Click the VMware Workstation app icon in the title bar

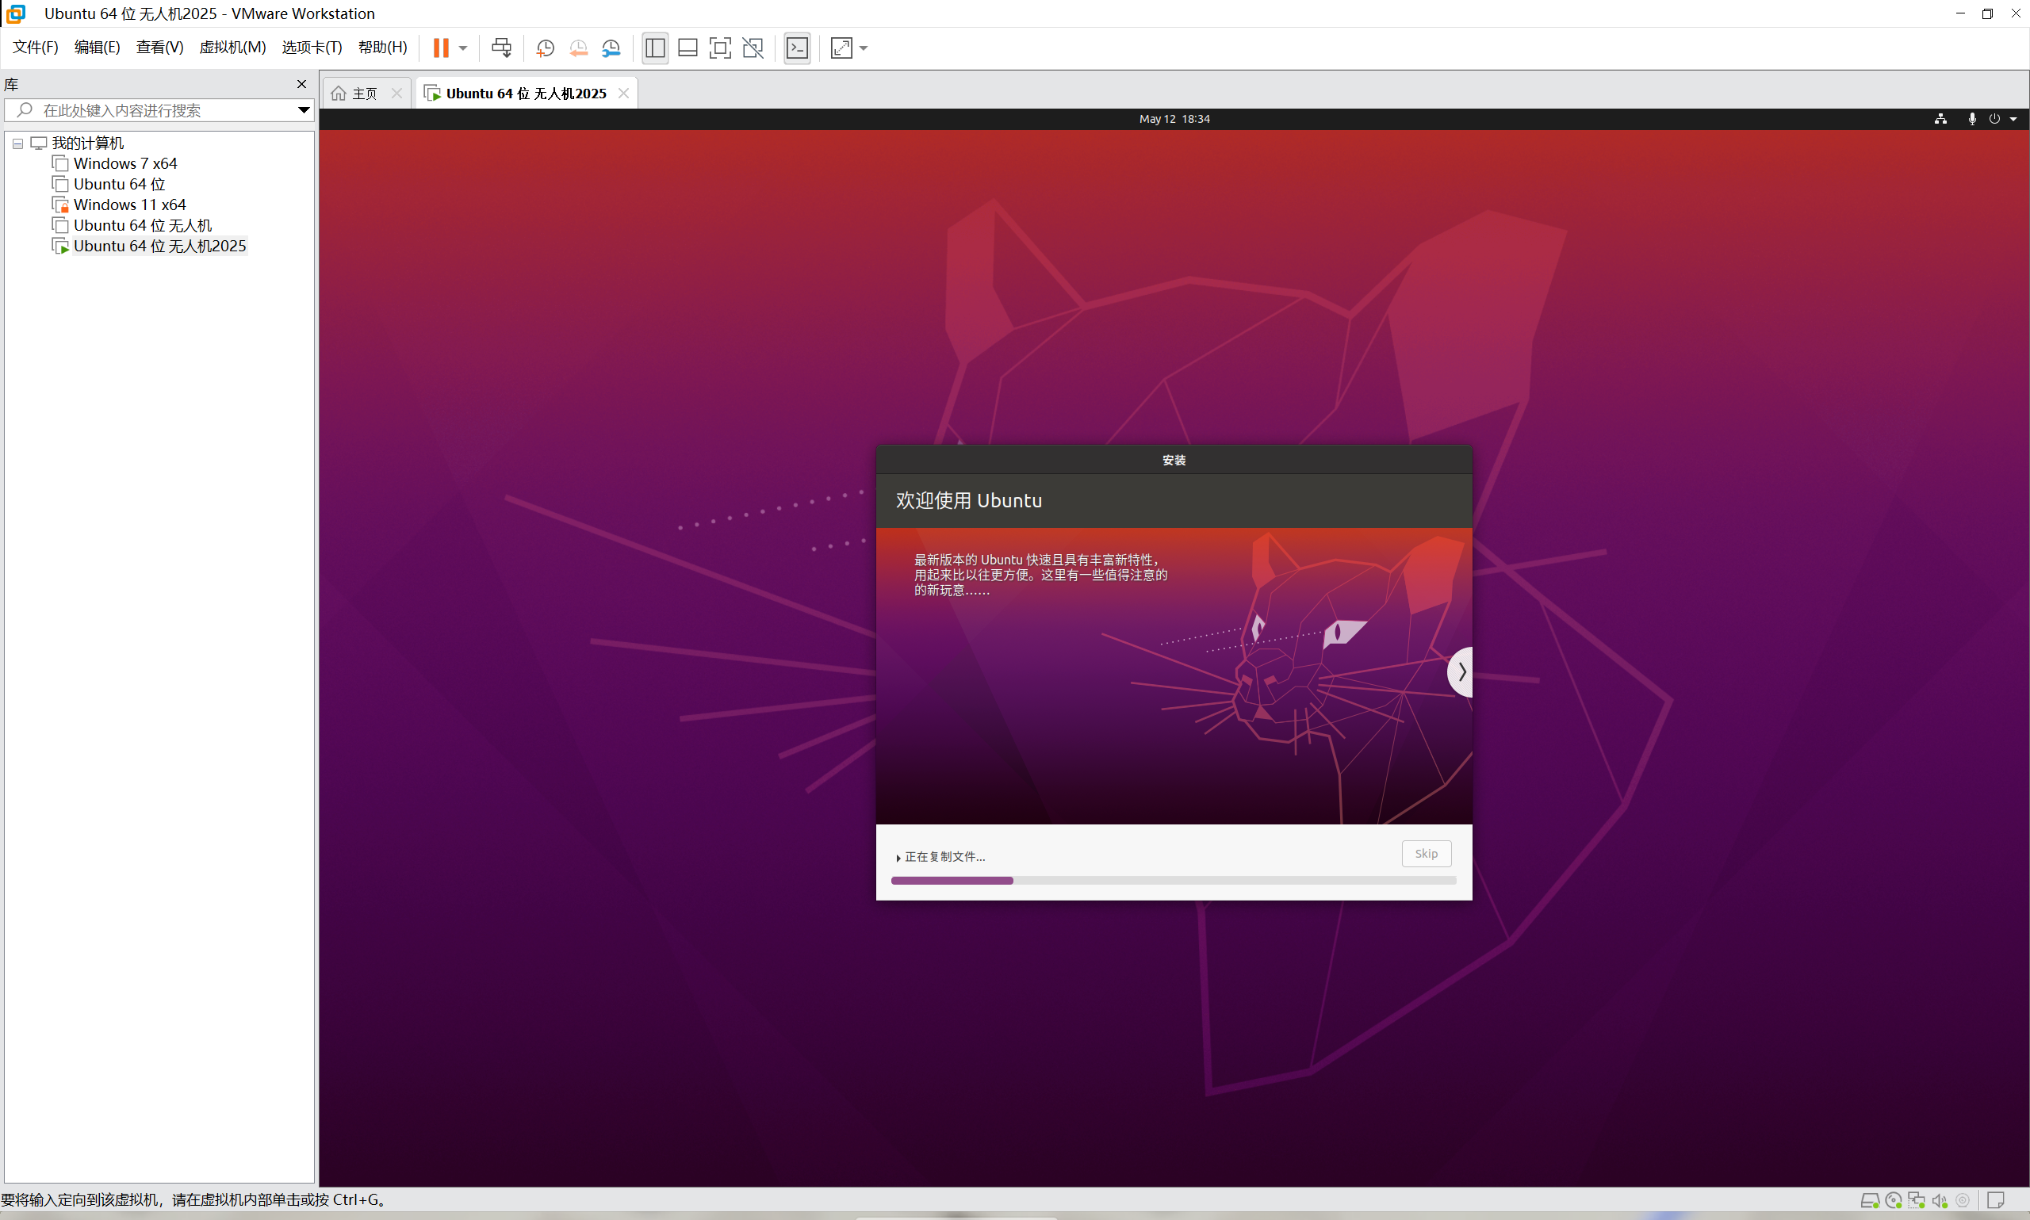[x=16, y=13]
